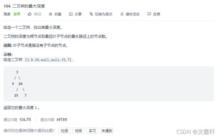This screenshot has height=137, width=219.
Task: Select the 社招 recruitment option
Action: tap(64, 131)
